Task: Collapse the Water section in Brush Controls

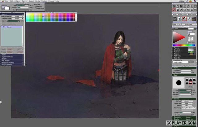Action: [173, 68]
